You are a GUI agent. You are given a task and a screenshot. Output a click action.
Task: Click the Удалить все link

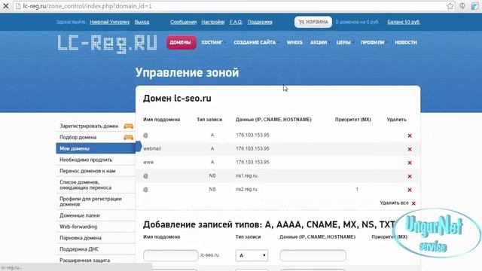pos(394,202)
